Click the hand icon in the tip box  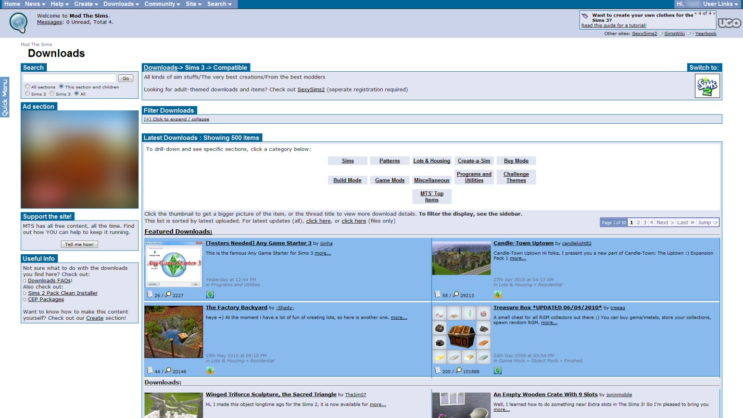(x=585, y=16)
